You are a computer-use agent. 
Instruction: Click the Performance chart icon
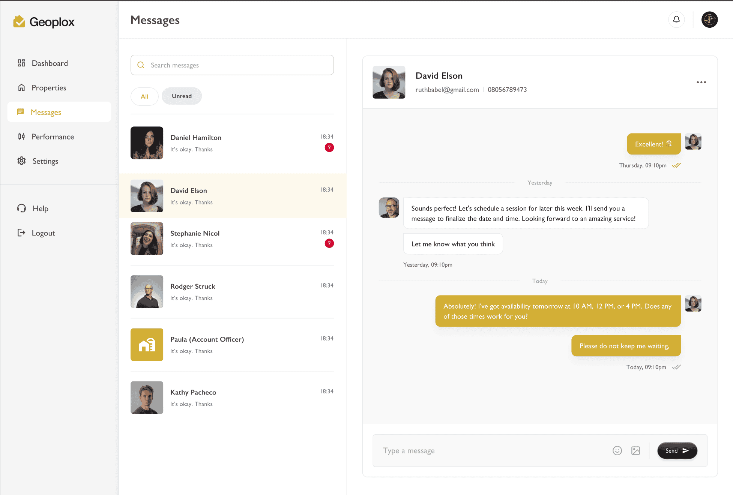[x=21, y=136]
